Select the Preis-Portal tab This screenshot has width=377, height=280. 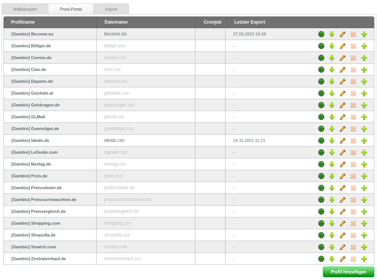(x=71, y=9)
